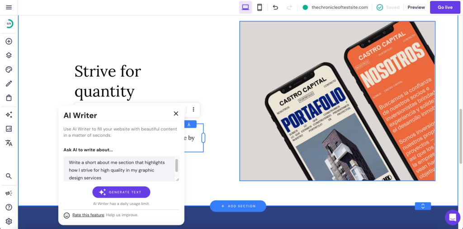This screenshot has height=229, width=463.
Task: Open three-dot more options menu
Action: coord(194,110)
